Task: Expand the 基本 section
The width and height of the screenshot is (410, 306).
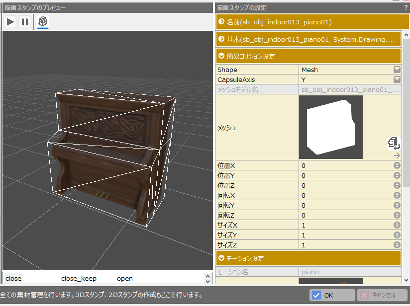Action: click(308, 39)
